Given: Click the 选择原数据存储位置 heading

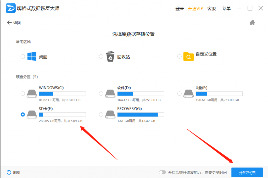Looking at the screenshot, I should 133,34.
